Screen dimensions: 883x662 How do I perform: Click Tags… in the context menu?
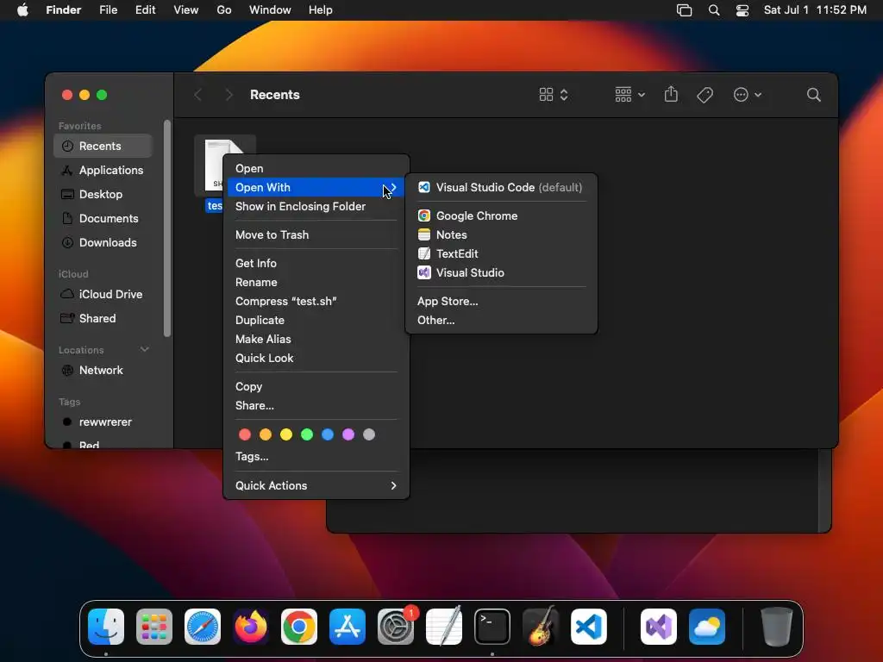click(316, 457)
